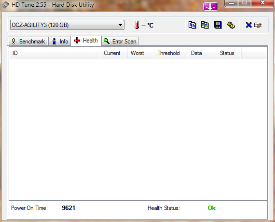Click the Current column header
Viewport: 275px width, 222px height.
(114, 53)
